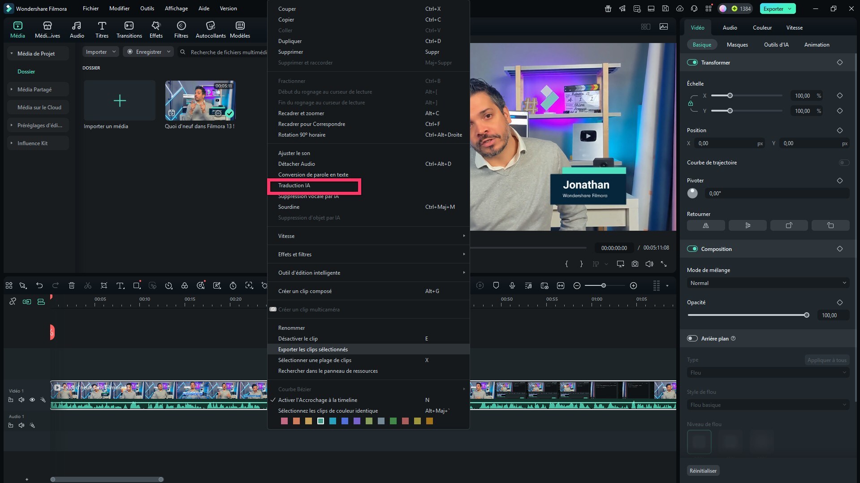
Task: Open the Dossier folder link
Action: pyautogui.click(x=26, y=72)
